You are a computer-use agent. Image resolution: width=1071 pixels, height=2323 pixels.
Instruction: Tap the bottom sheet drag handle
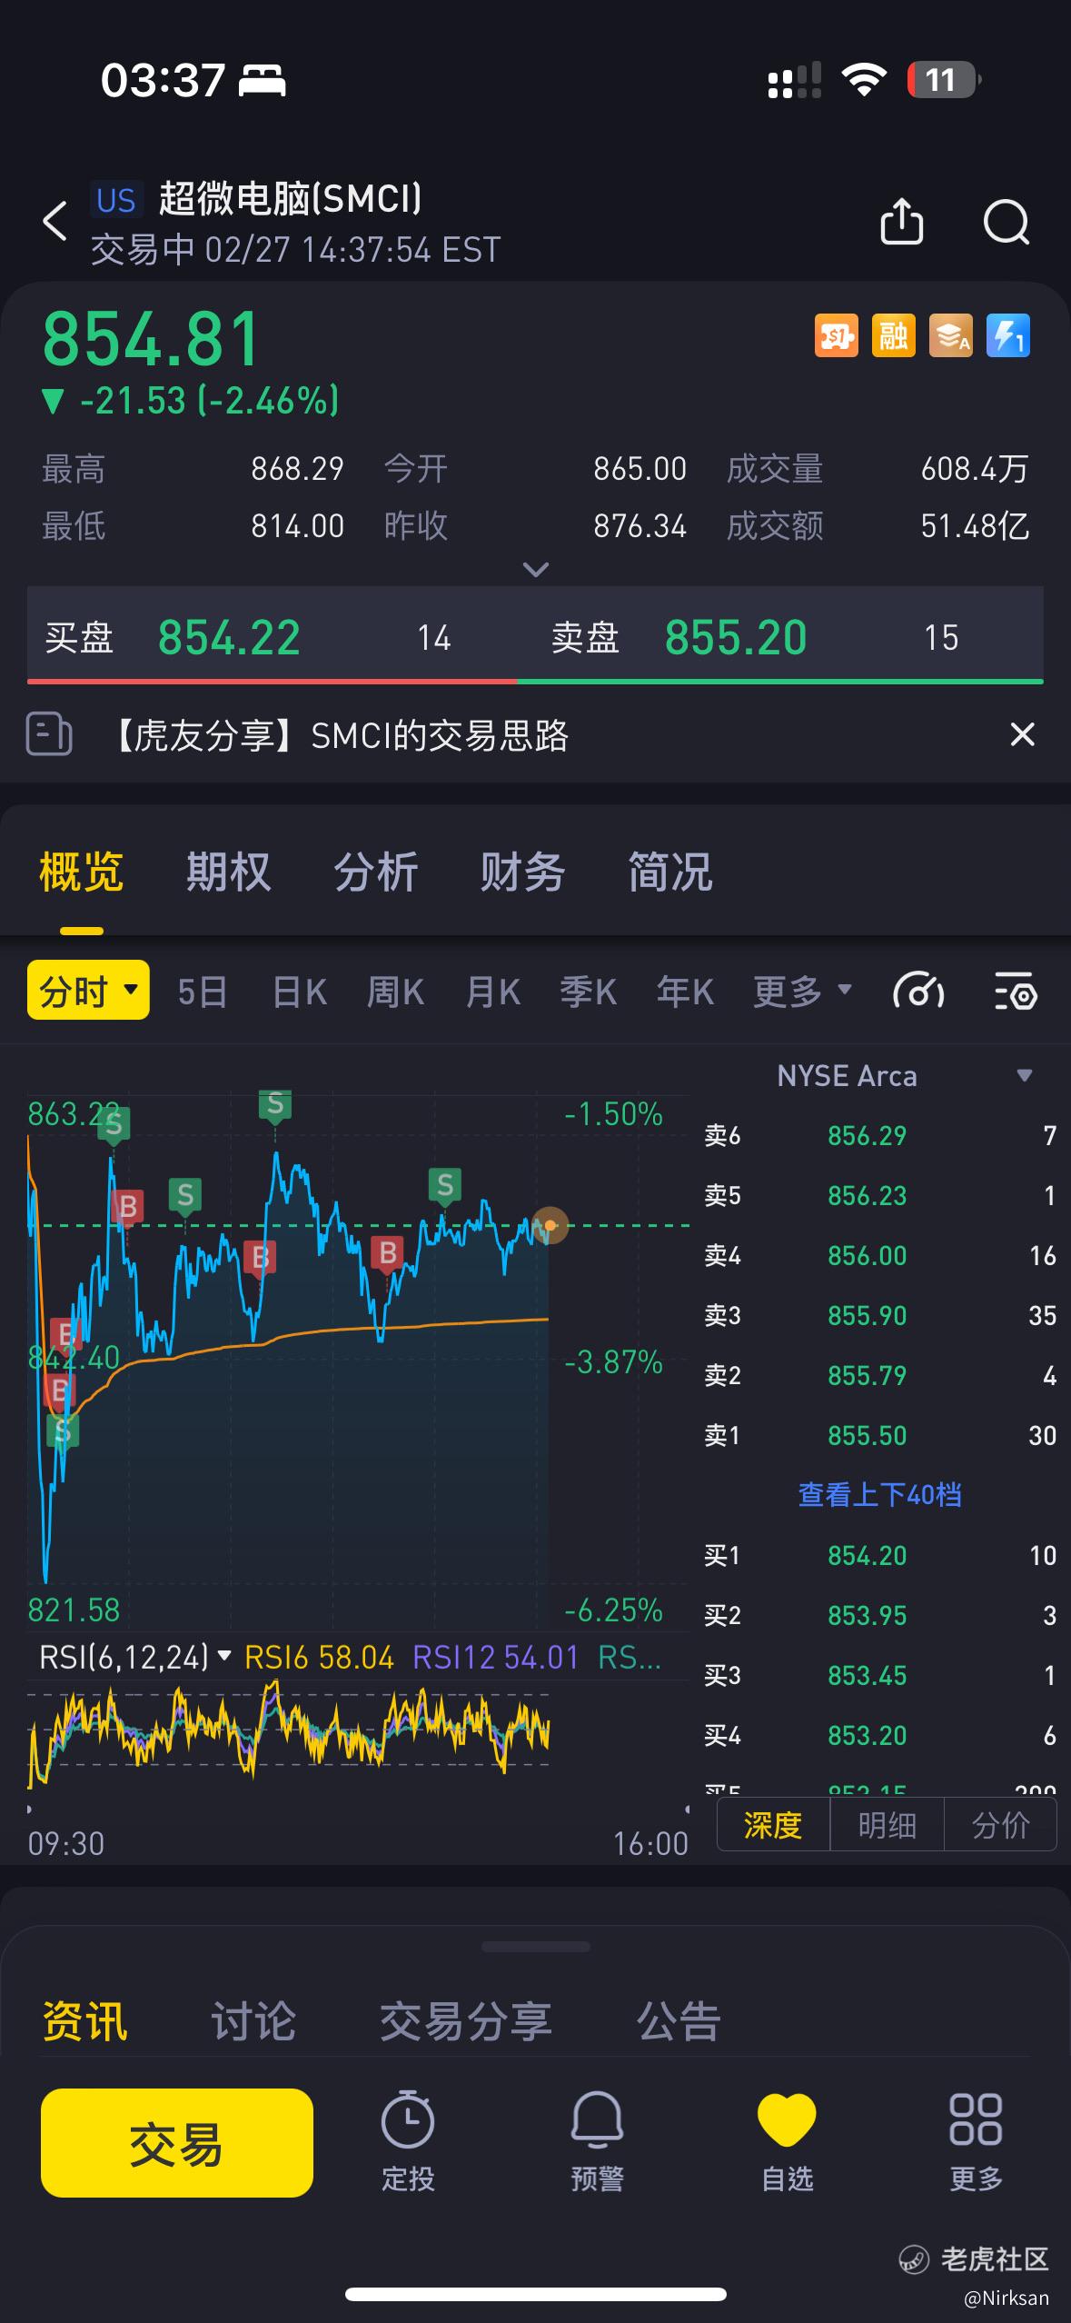click(536, 1947)
